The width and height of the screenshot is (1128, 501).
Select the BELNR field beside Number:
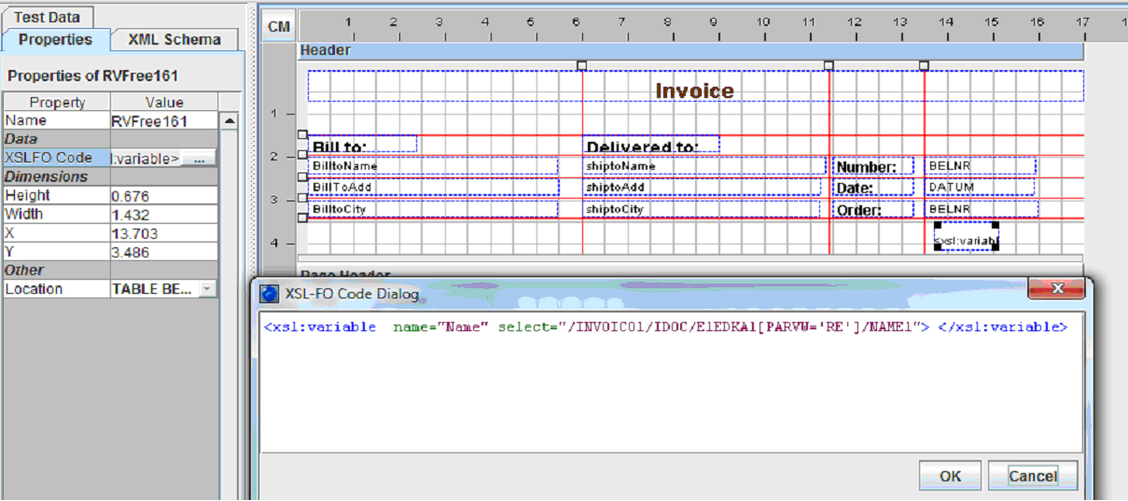[x=981, y=166]
